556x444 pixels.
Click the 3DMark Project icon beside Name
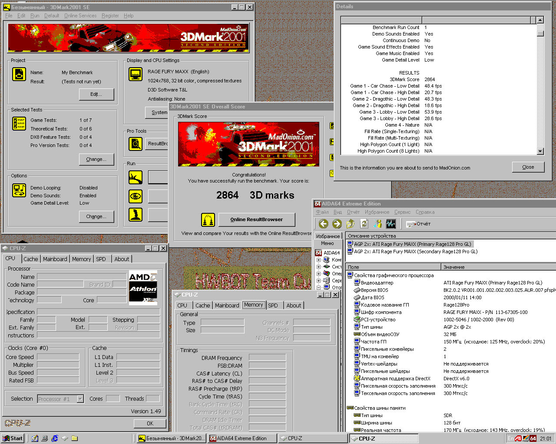(19, 74)
